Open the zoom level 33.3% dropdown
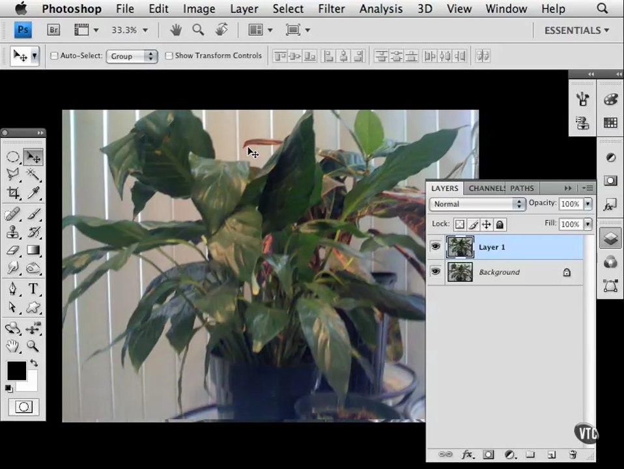The width and height of the screenshot is (624, 469). (145, 30)
